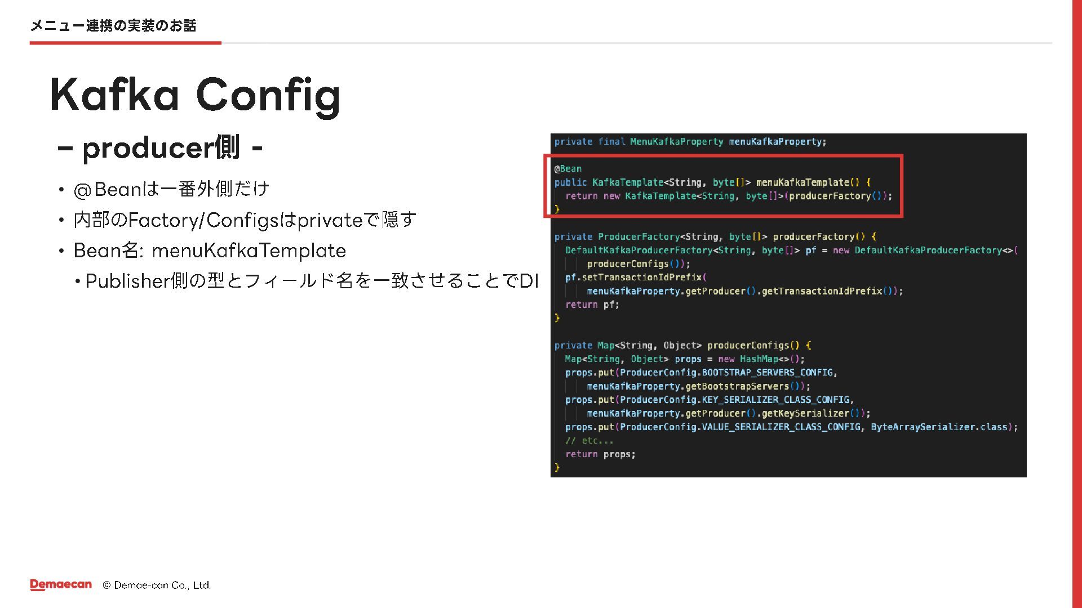The width and height of the screenshot is (1082, 608).
Task: Click the 'getKeySerializer());' code line
Action: point(729,413)
